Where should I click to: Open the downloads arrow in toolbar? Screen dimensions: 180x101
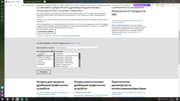(178, 5)
